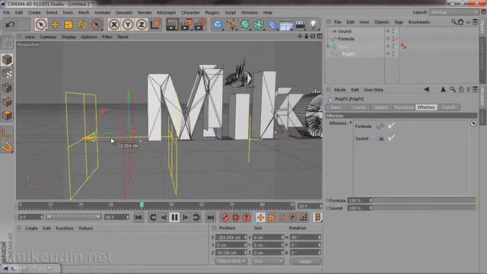487x274 pixels.
Task: Activate the Rotate tool
Action: click(82, 24)
